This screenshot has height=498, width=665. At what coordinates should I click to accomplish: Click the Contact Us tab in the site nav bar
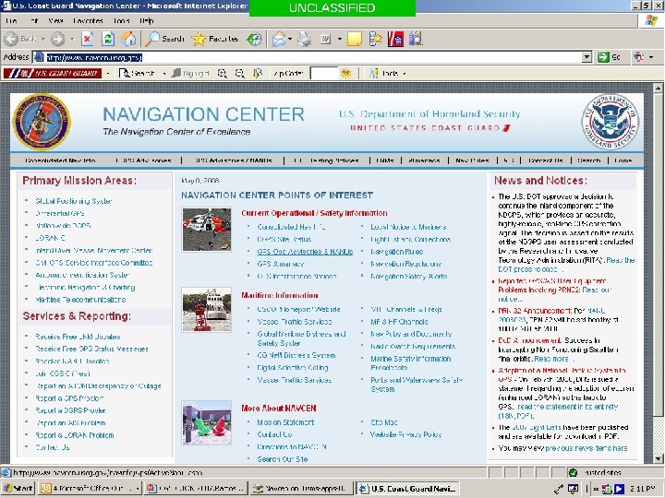546,160
